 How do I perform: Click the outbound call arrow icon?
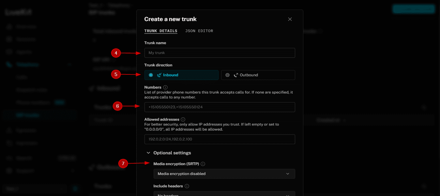[236, 75]
